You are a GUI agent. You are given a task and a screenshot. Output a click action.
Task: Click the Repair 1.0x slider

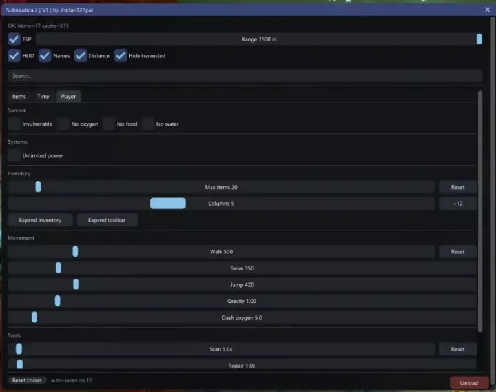pos(242,365)
